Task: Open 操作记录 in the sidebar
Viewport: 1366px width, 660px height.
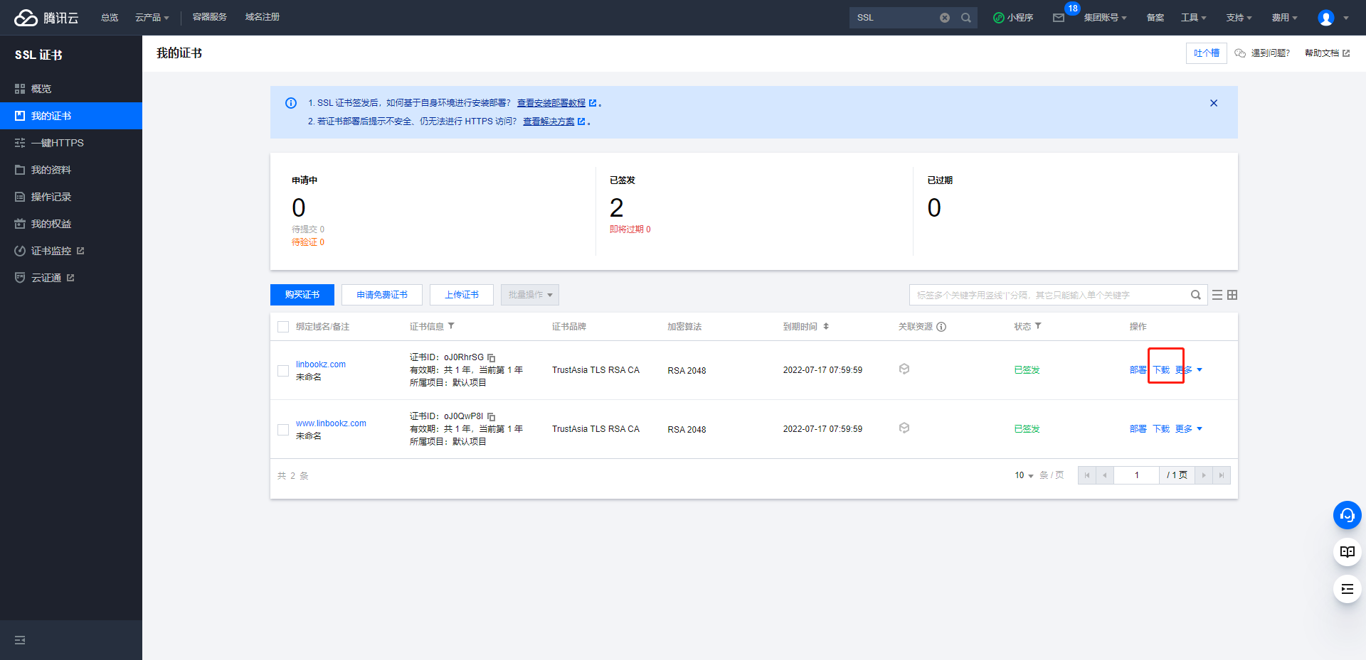Action: click(x=71, y=197)
